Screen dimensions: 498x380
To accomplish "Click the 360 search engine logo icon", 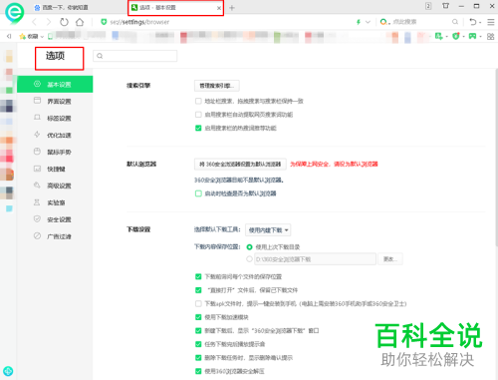I will [384, 22].
